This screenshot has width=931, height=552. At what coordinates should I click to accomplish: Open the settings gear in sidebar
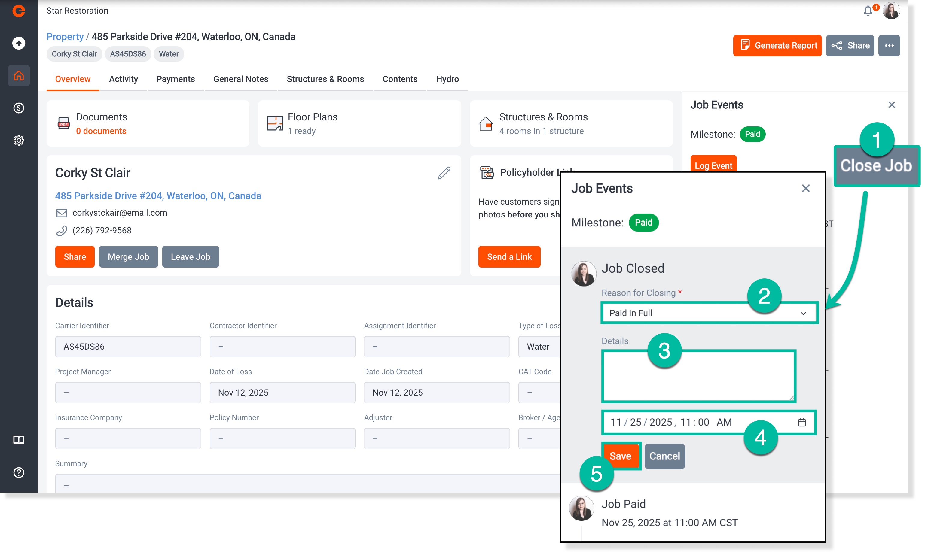coord(19,140)
